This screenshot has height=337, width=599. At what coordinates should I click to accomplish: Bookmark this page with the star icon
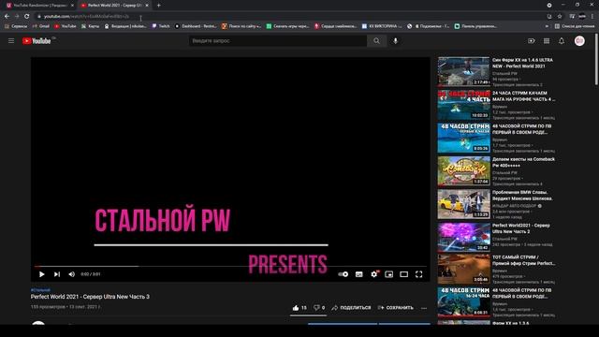pyautogui.click(x=560, y=17)
